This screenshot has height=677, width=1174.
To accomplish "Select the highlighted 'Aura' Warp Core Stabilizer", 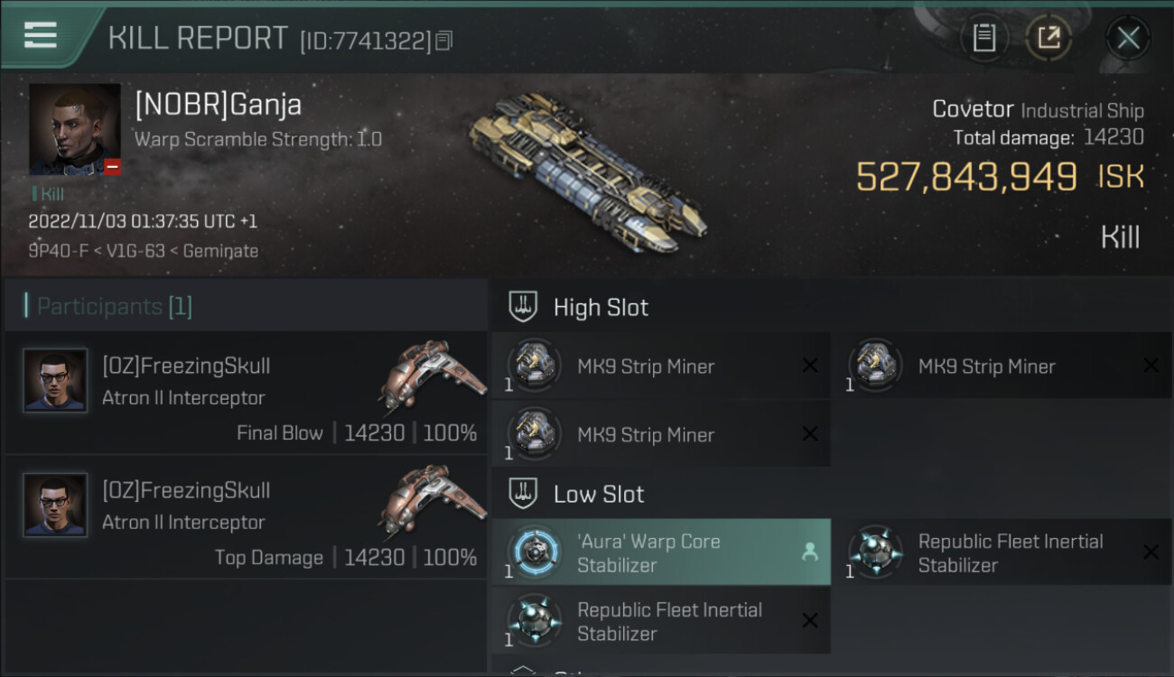I will pyautogui.click(x=648, y=552).
